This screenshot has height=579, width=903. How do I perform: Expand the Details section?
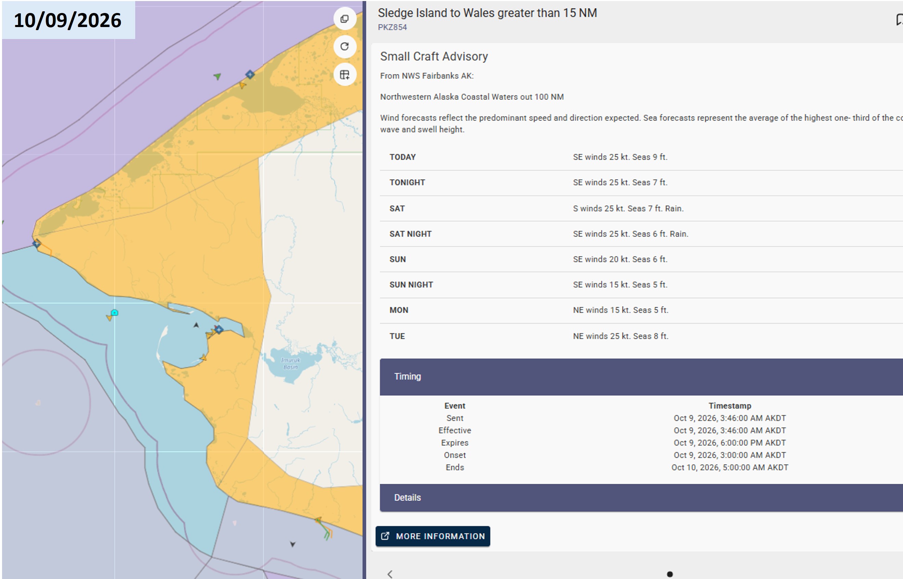tap(641, 498)
